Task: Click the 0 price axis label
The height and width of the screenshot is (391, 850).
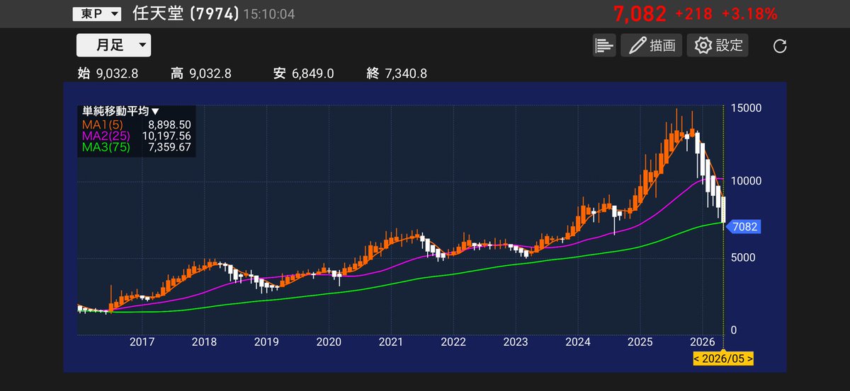Action: (734, 330)
